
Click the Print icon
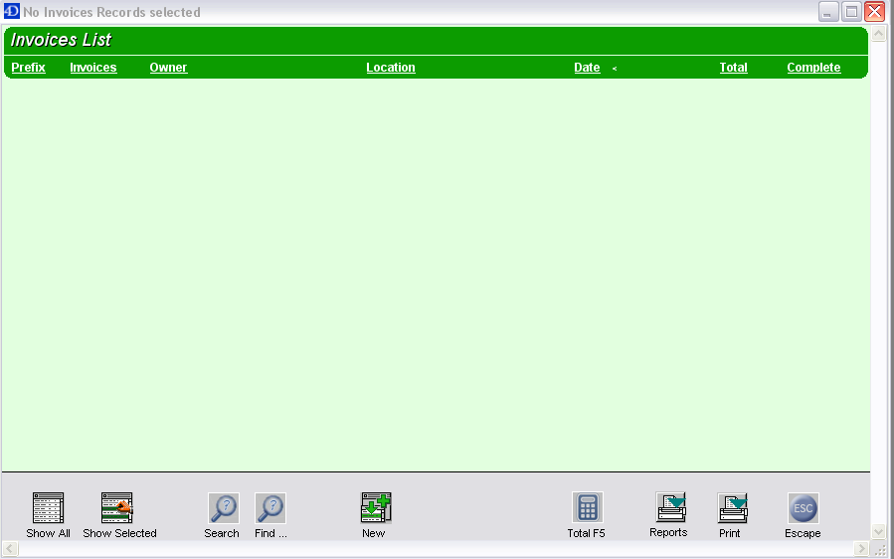coord(732,508)
